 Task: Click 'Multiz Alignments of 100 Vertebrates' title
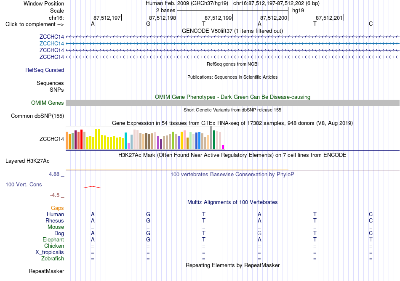(x=232, y=202)
